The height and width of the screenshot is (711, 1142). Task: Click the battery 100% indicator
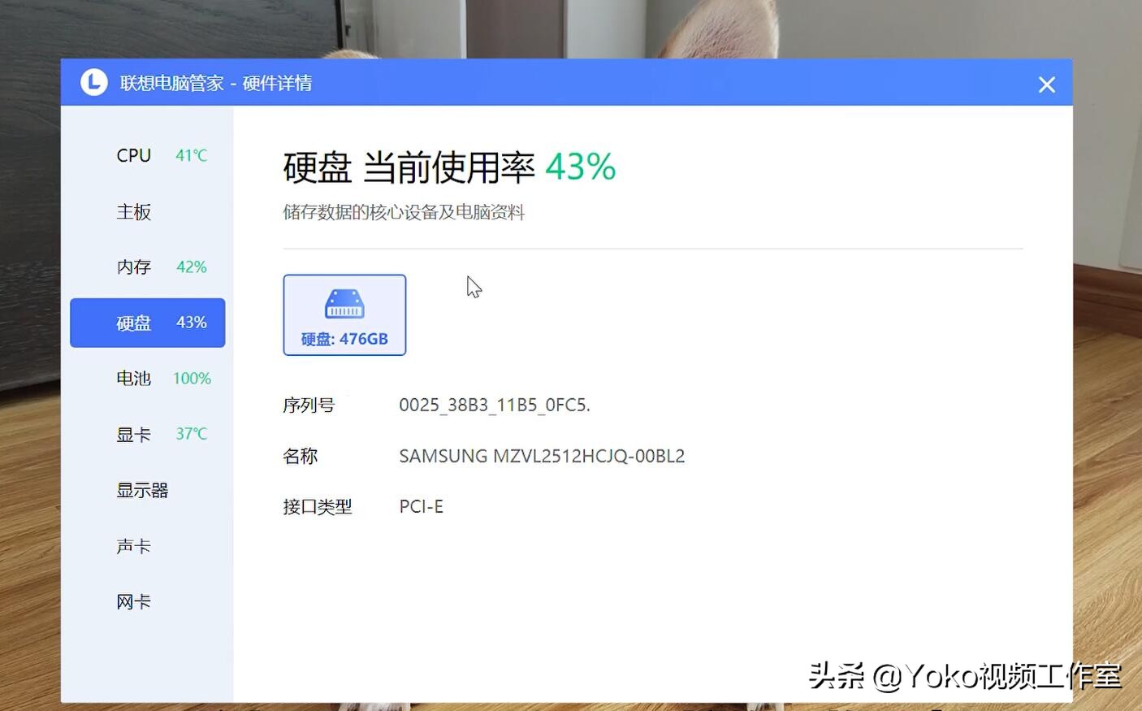coord(192,378)
